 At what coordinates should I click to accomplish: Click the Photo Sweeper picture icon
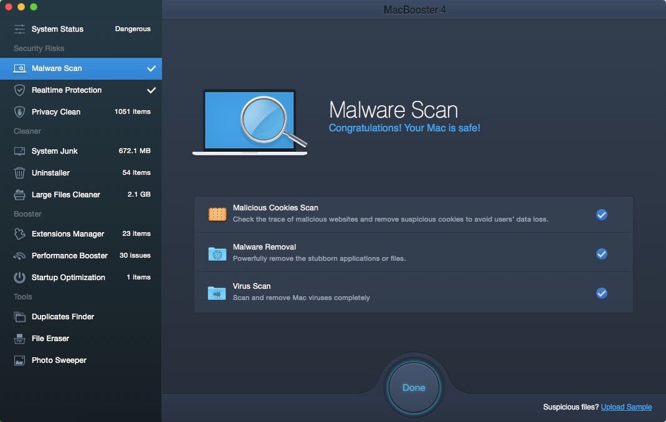19,360
